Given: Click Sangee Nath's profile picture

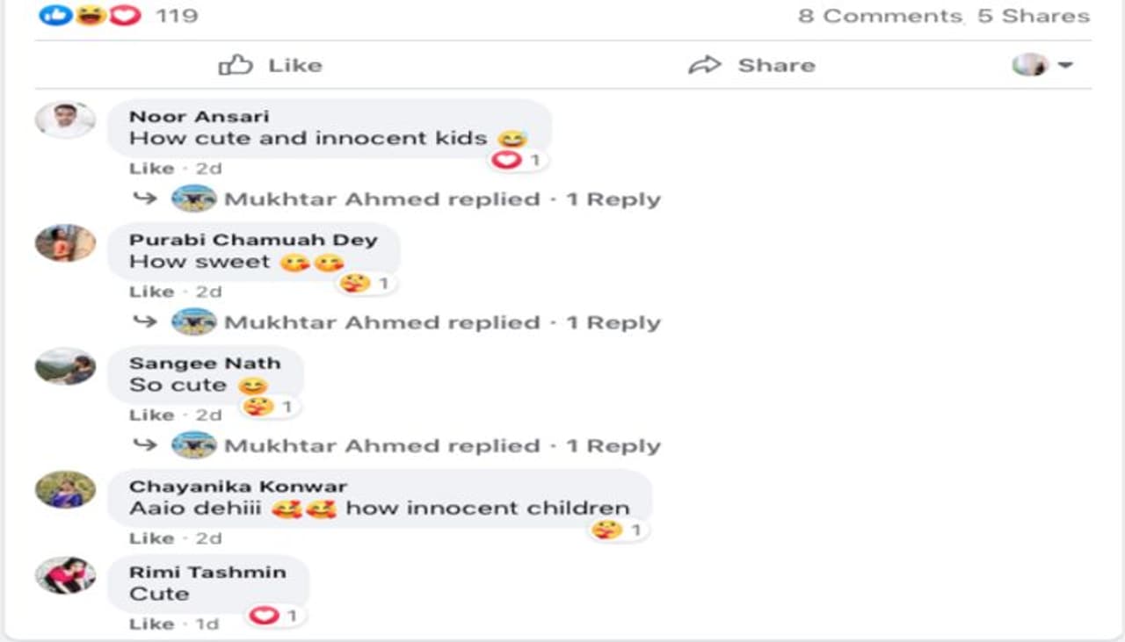Looking at the screenshot, I should (x=65, y=366).
